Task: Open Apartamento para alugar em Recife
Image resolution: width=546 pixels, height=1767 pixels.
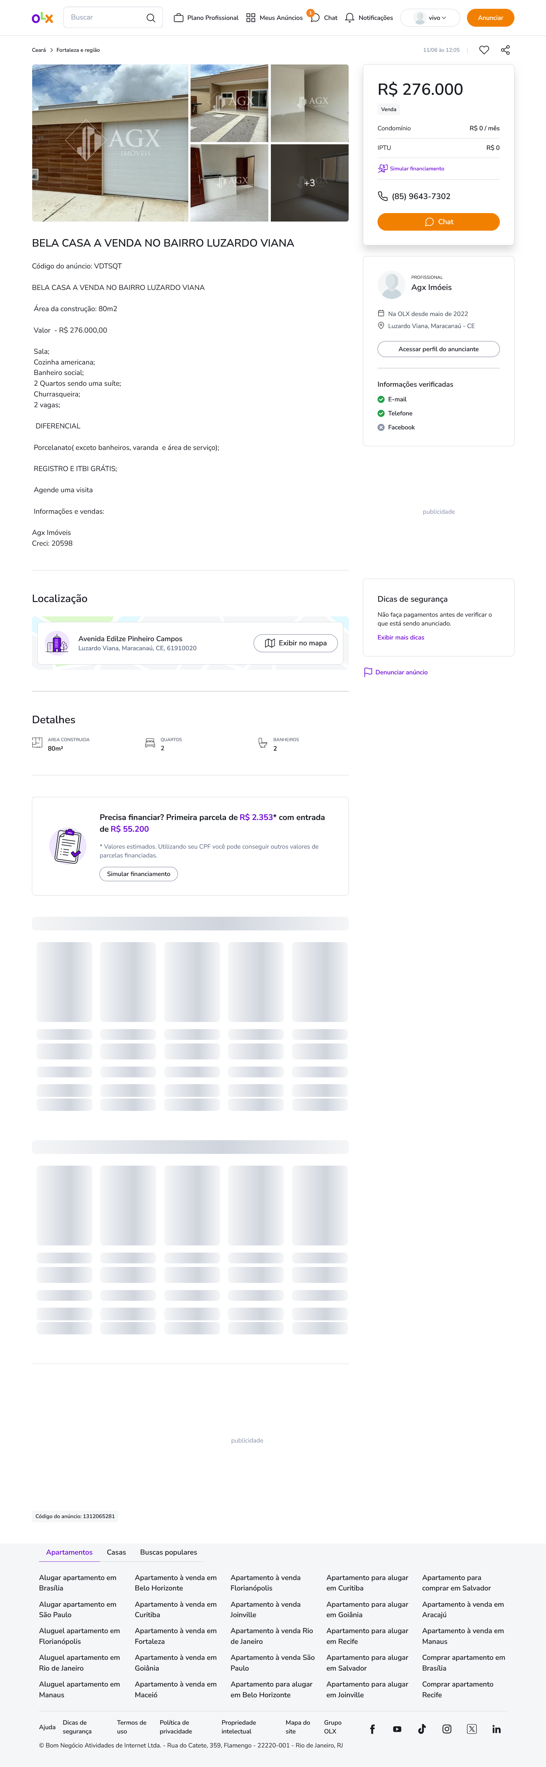Action: coord(367,1636)
